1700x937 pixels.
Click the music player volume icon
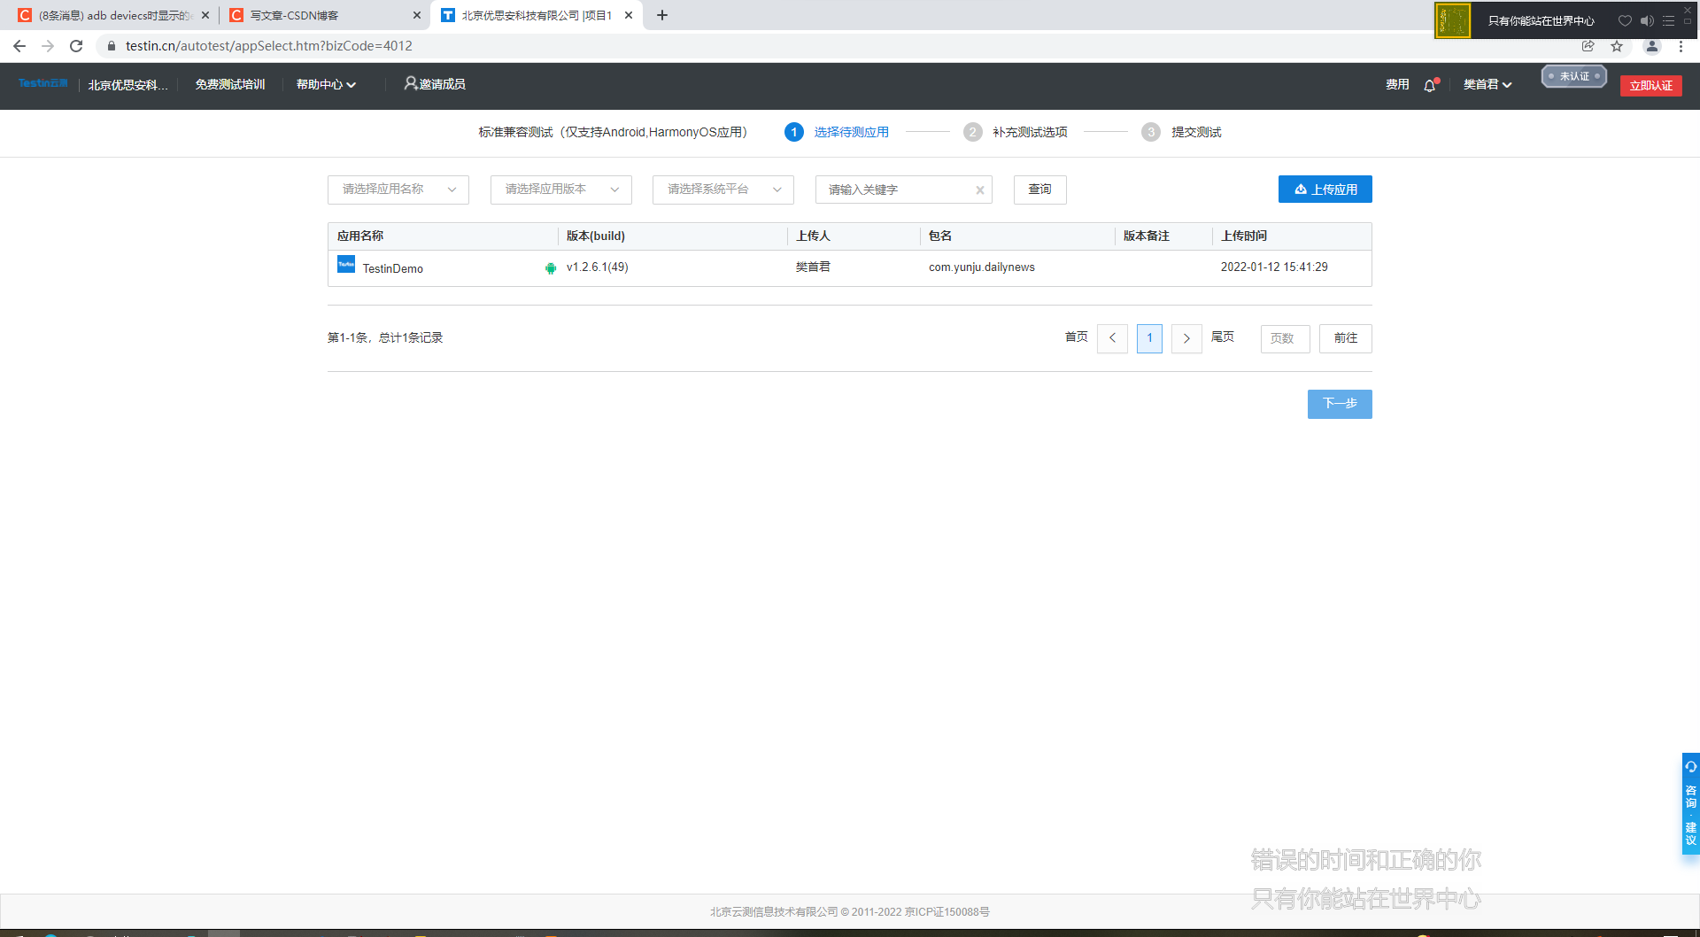click(1647, 20)
